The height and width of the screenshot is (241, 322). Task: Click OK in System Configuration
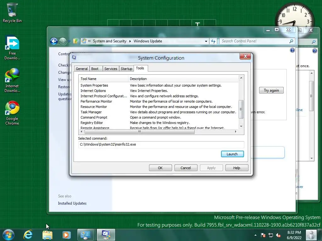(160, 168)
